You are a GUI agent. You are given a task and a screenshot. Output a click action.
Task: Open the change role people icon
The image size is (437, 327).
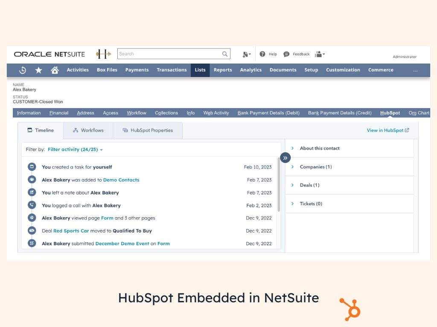319,54
